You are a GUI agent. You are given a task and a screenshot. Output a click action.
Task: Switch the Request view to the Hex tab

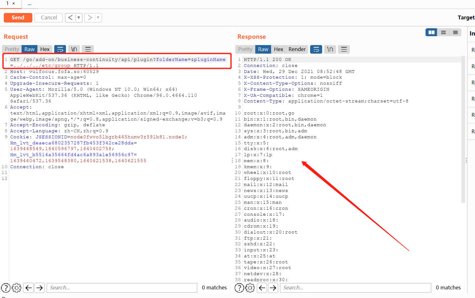45,49
